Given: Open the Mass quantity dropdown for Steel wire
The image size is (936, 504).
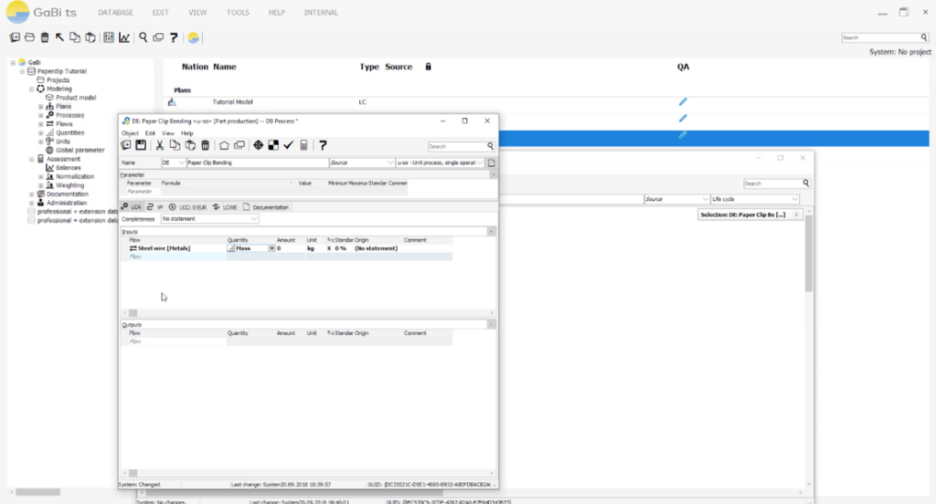Looking at the screenshot, I should coord(271,248).
